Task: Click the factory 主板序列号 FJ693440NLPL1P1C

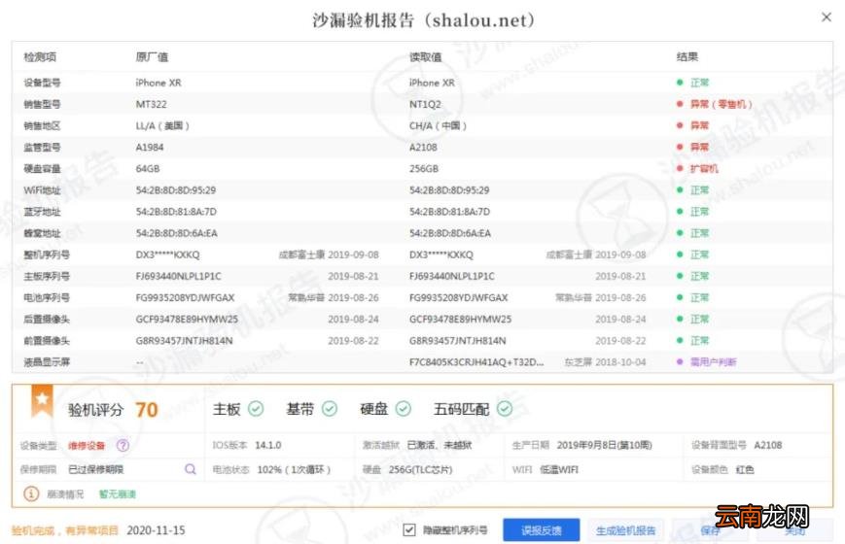Action: (178, 276)
